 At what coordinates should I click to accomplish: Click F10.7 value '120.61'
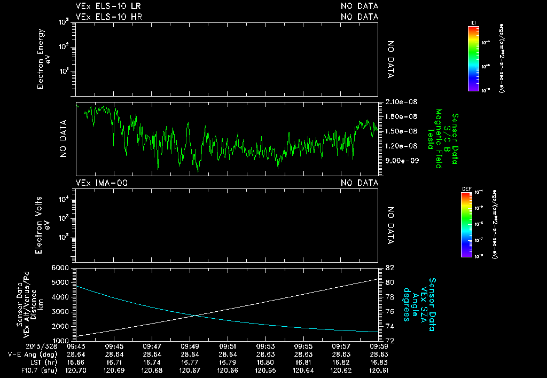point(379,371)
